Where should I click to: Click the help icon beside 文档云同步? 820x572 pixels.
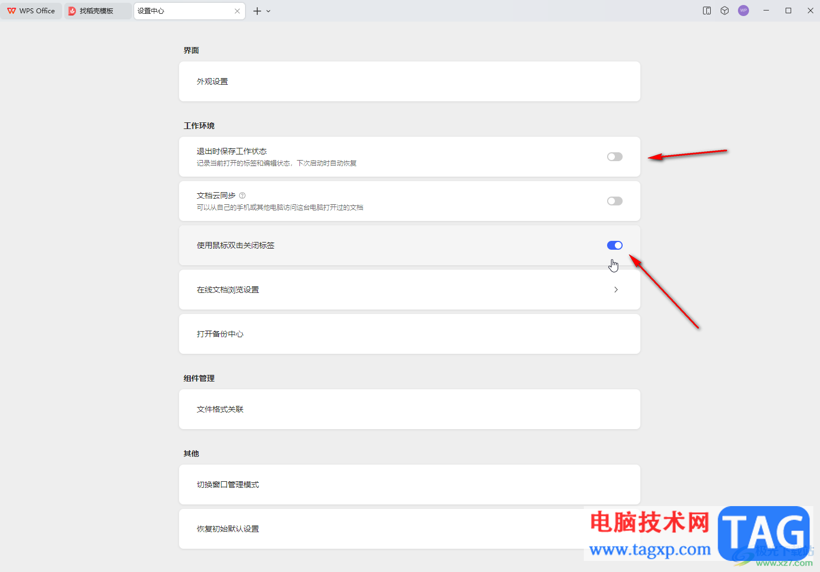pos(242,195)
